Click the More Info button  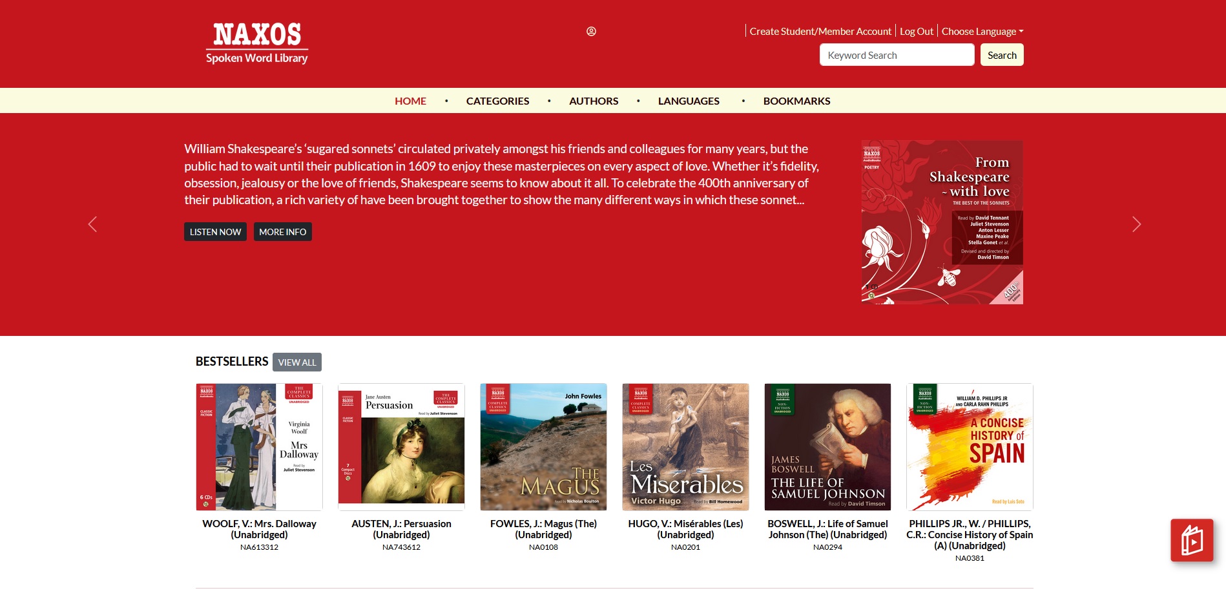click(x=283, y=232)
